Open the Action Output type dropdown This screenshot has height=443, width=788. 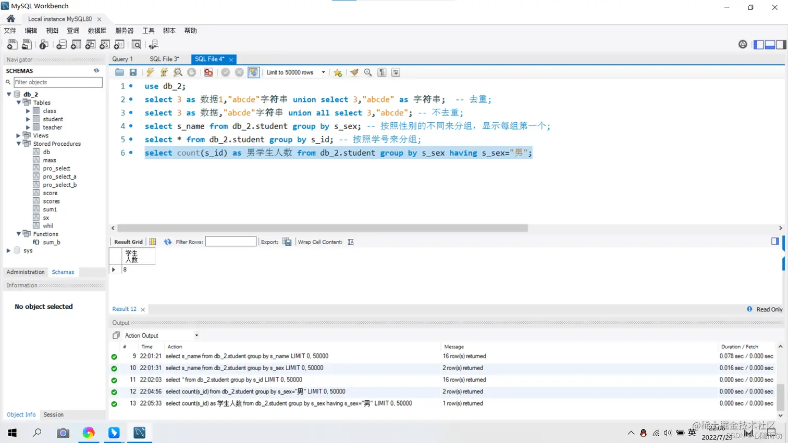click(x=196, y=336)
